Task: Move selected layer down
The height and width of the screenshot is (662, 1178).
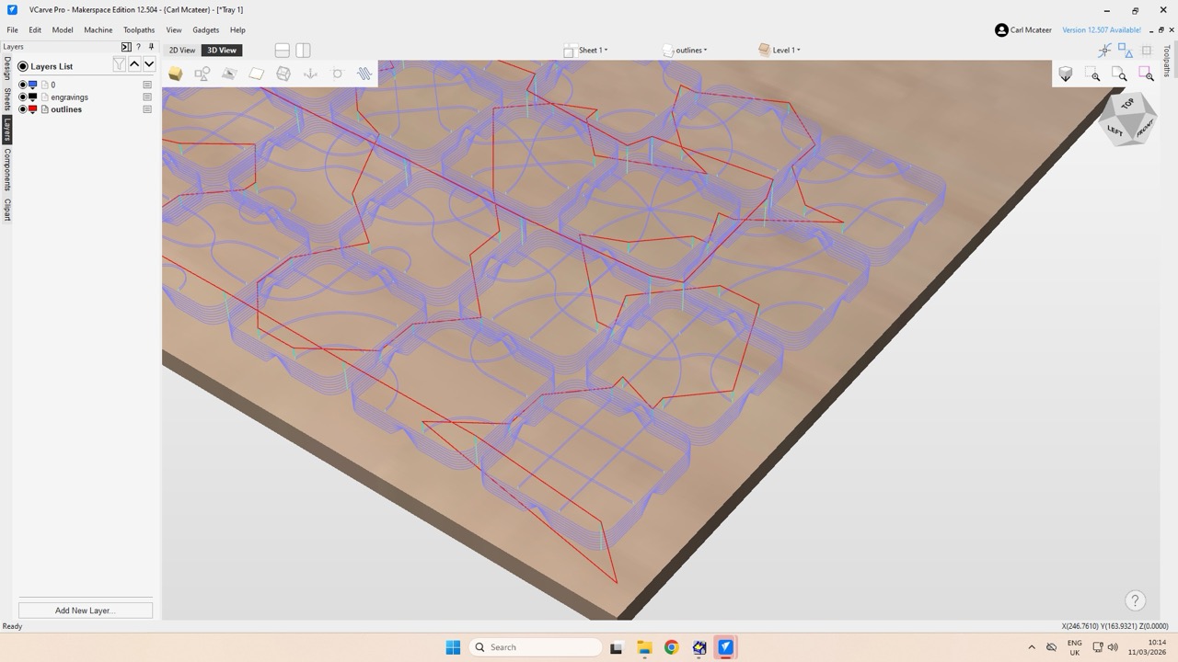Action: (149, 64)
